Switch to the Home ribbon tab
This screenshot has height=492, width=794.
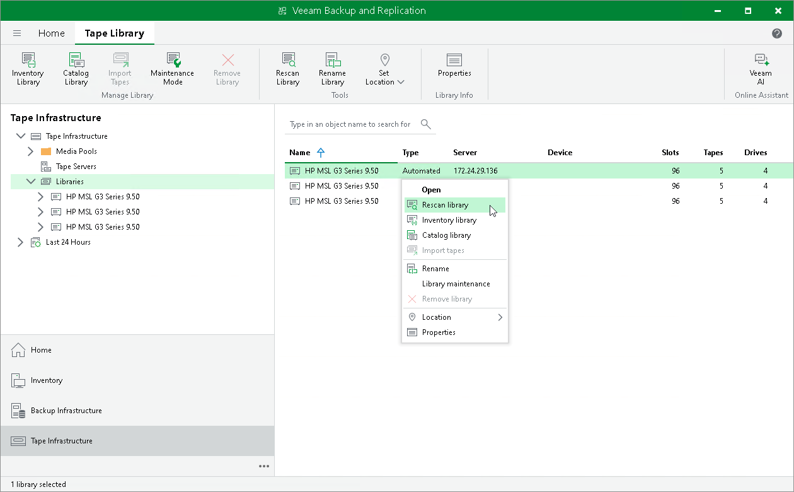[x=51, y=33]
